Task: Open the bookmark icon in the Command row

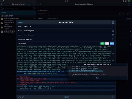Action: click(113, 39)
